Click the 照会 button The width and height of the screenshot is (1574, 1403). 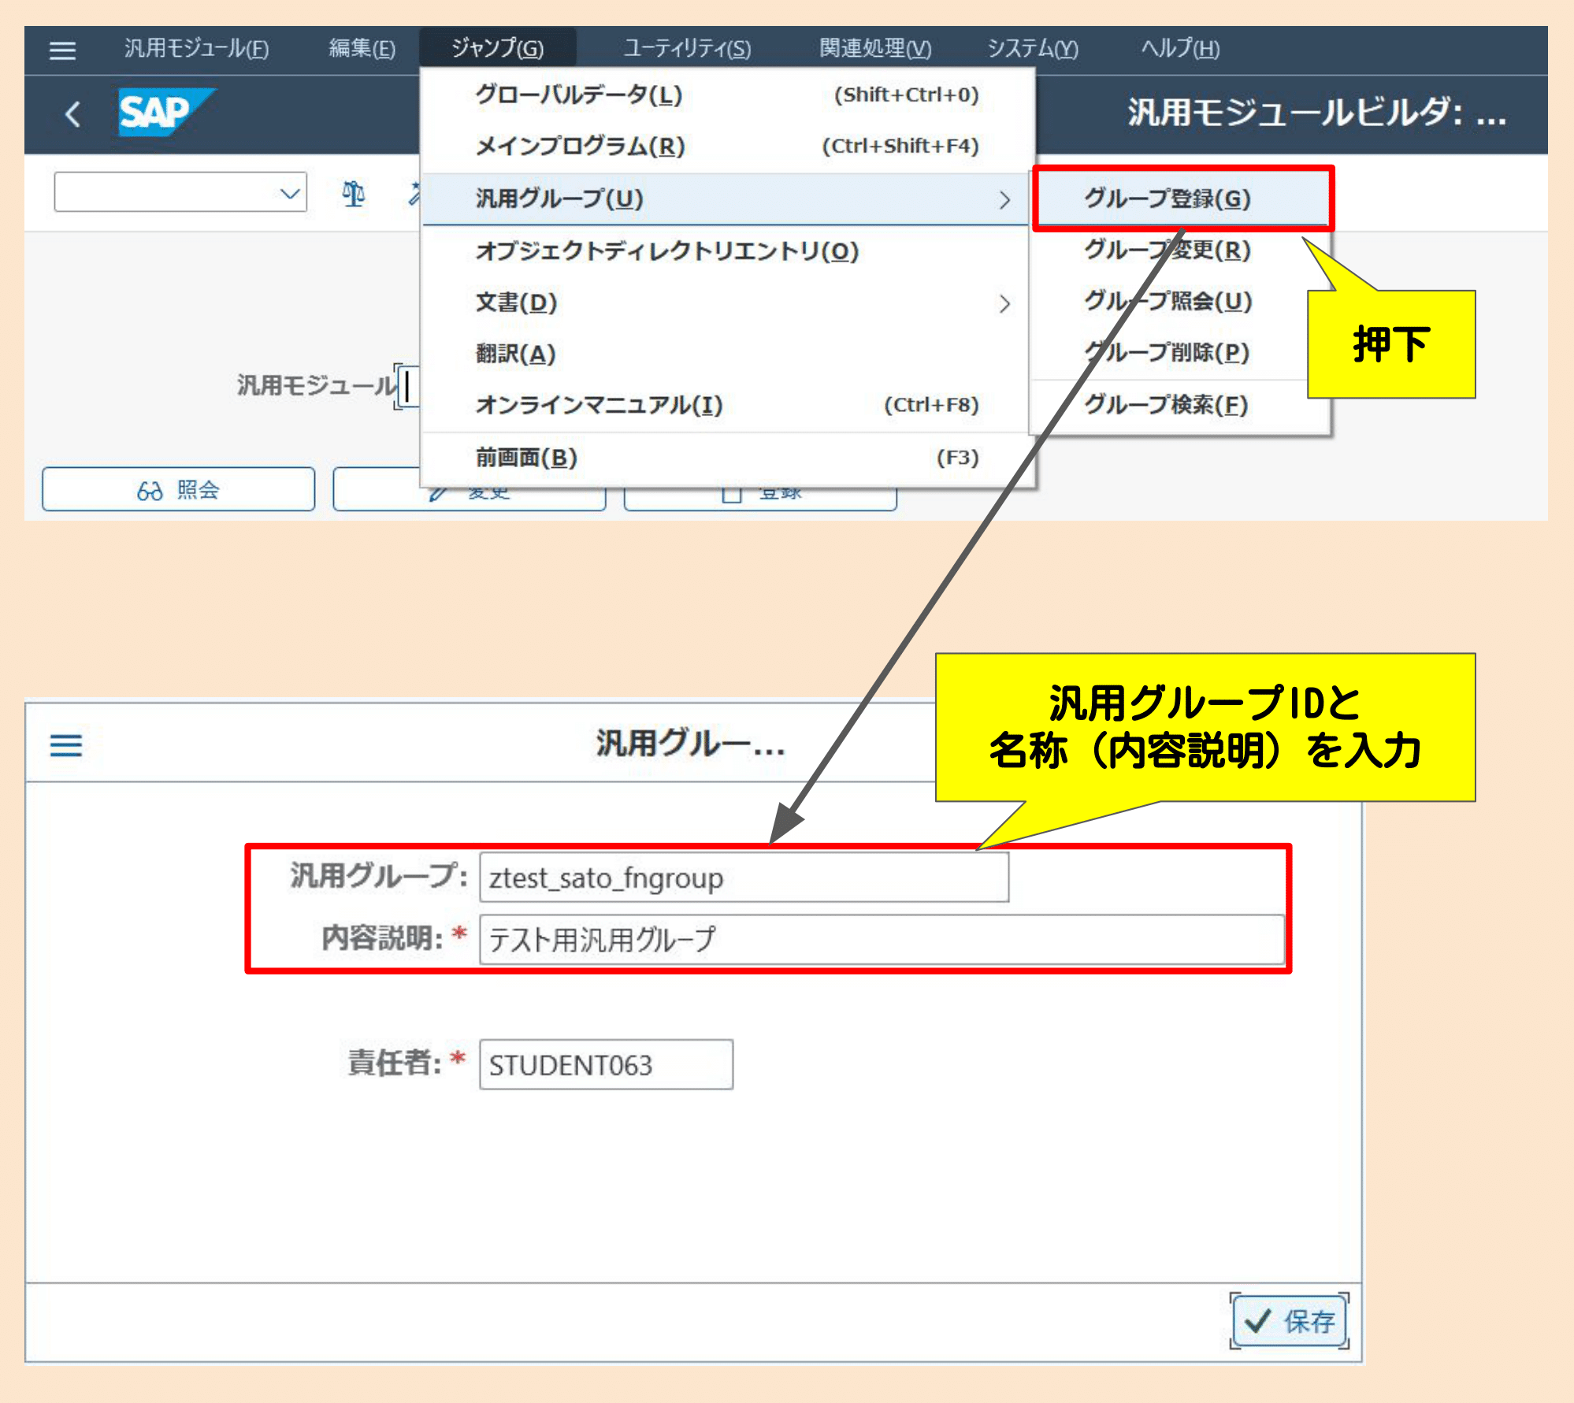pos(177,489)
